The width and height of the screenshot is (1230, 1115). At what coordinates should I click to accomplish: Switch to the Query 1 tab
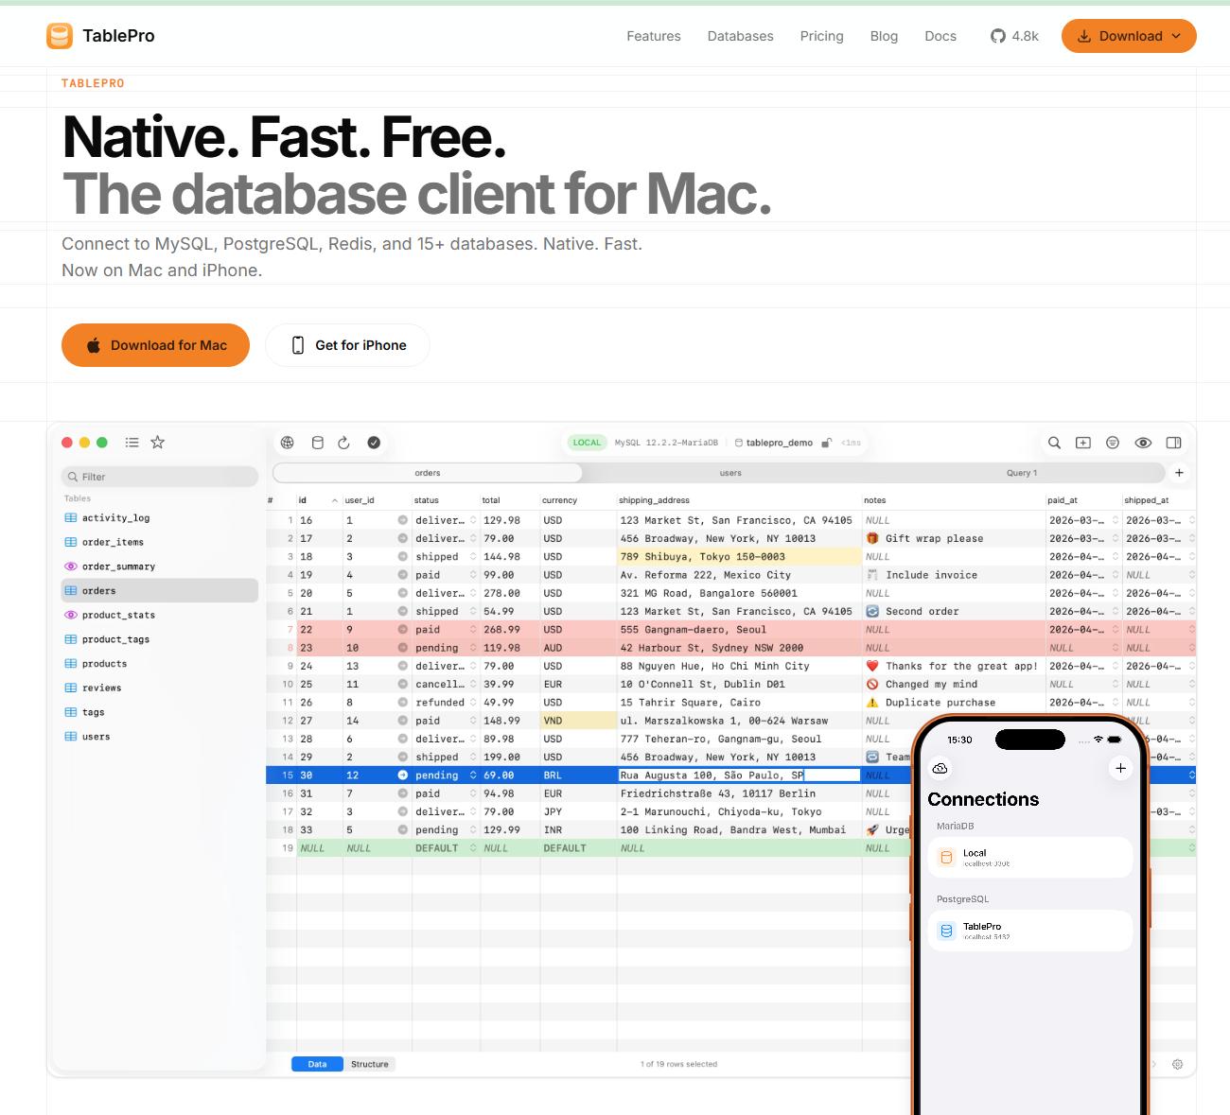(1022, 473)
